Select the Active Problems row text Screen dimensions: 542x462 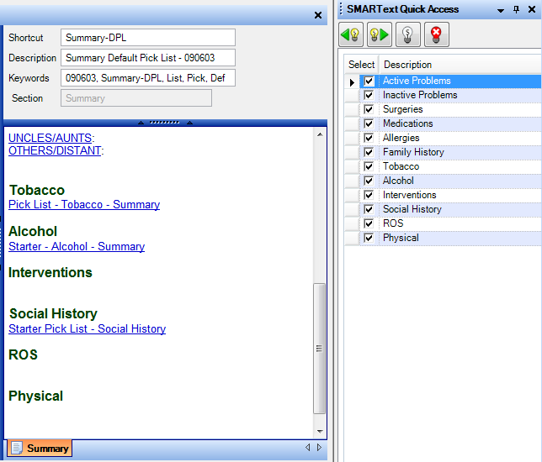[417, 81]
